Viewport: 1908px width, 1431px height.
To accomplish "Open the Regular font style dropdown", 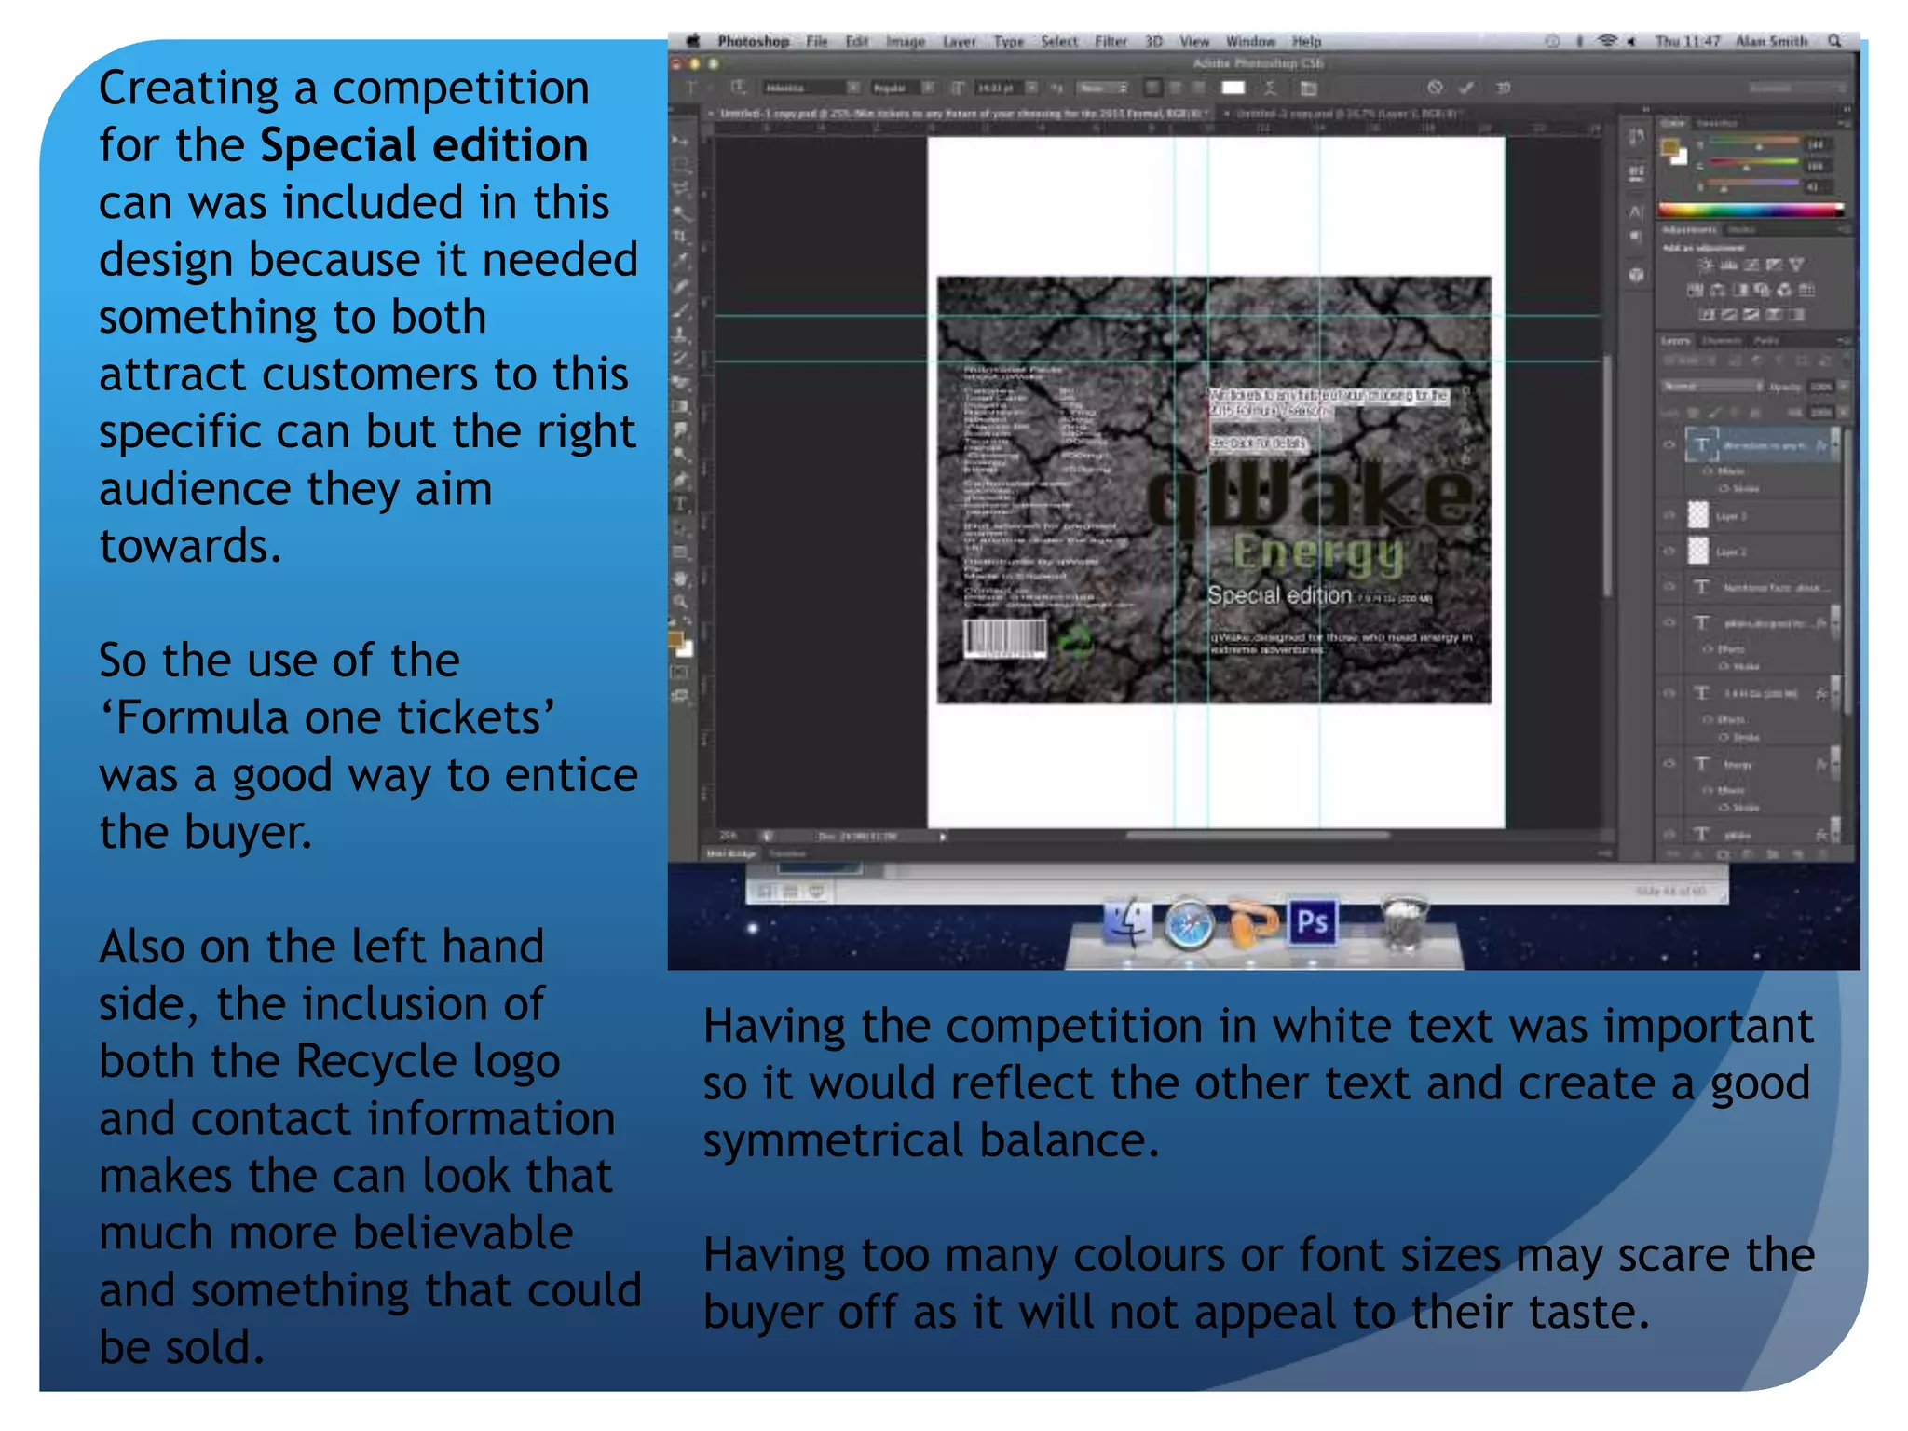I will click(928, 88).
